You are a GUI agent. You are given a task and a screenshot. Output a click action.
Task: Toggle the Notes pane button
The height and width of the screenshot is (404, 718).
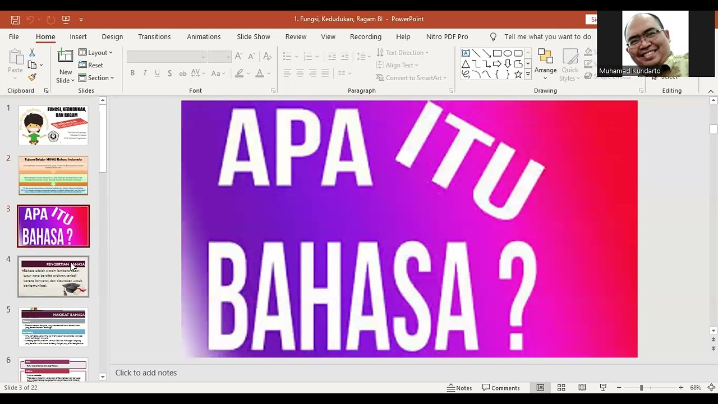point(460,388)
